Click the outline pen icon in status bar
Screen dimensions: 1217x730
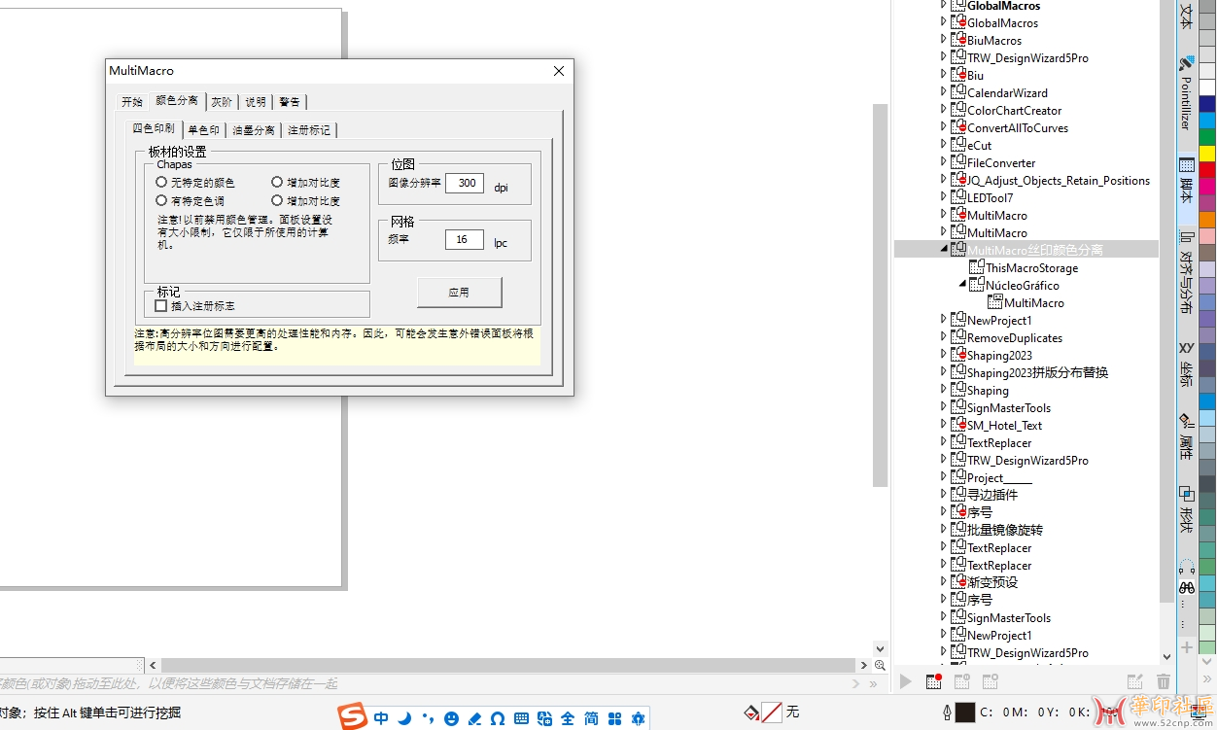pyautogui.click(x=947, y=713)
